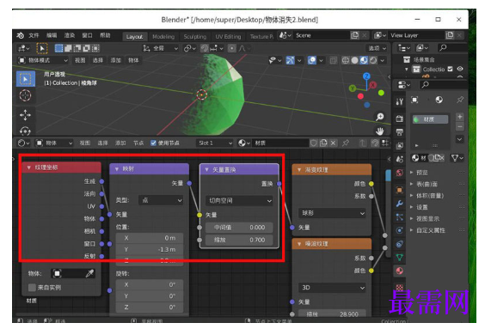Toggle the 使用节点 checkbox
The width and height of the screenshot is (485, 329).
(153, 143)
